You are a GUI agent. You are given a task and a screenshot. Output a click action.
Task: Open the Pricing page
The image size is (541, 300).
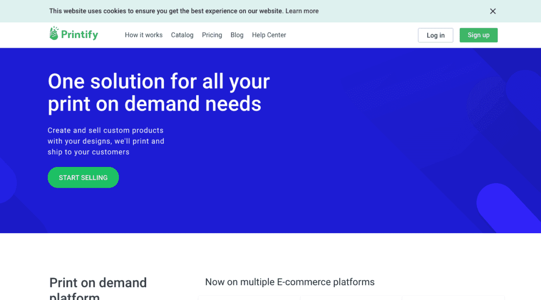[x=212, y=35]
